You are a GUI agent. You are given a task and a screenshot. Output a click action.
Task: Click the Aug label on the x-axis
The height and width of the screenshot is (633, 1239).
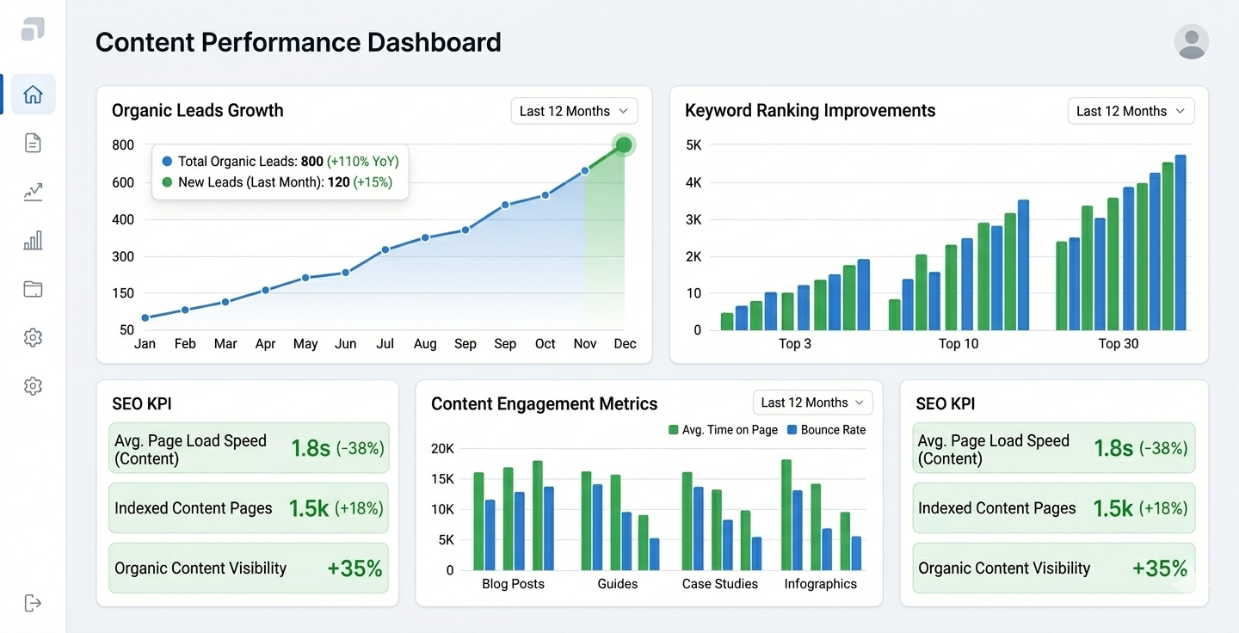coord(425,344)
